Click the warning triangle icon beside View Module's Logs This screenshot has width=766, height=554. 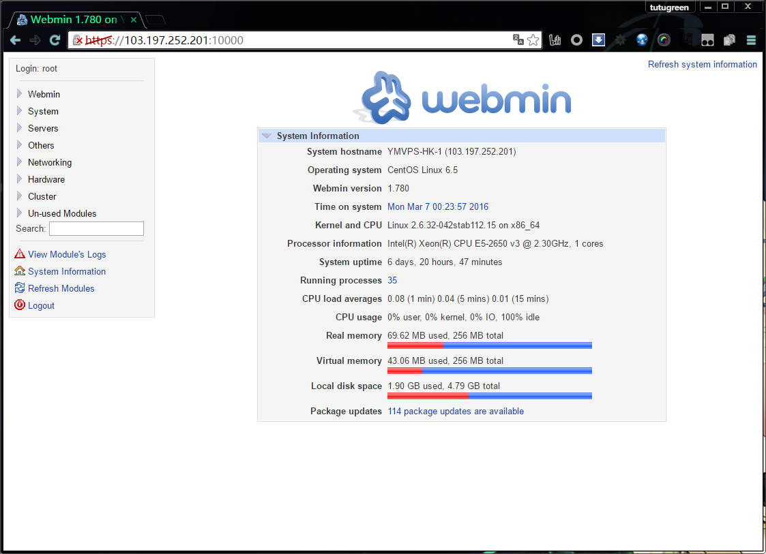click(20, 253)
